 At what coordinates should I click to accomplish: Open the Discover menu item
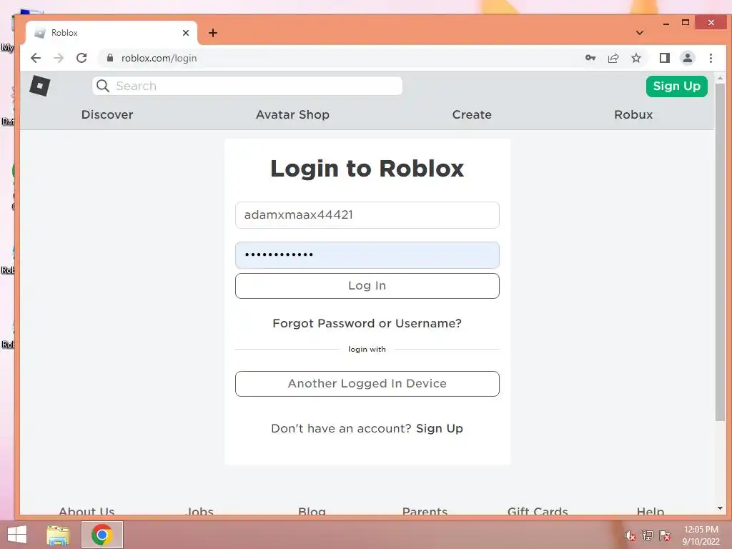(107, 114)
